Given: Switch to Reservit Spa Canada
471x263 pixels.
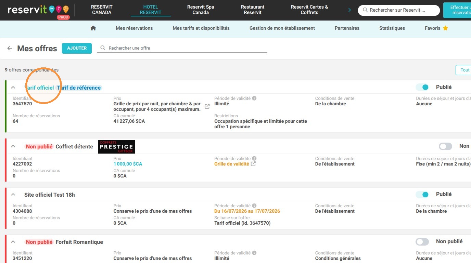Looking at the screenshot, I should tap(201, 10).
